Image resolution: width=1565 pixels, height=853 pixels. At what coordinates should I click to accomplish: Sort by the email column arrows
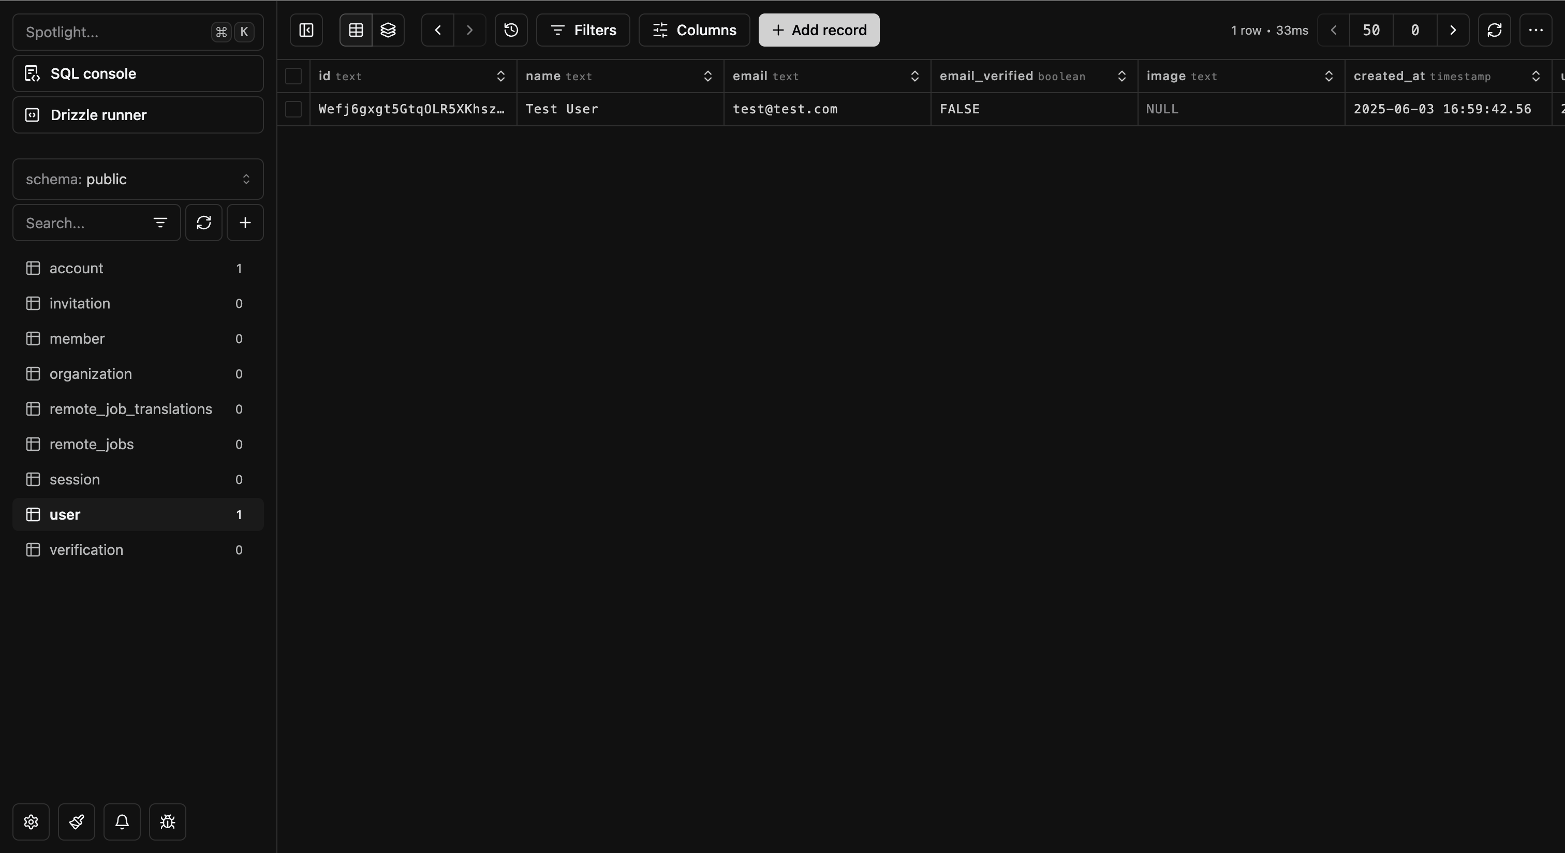coord(914,77)
